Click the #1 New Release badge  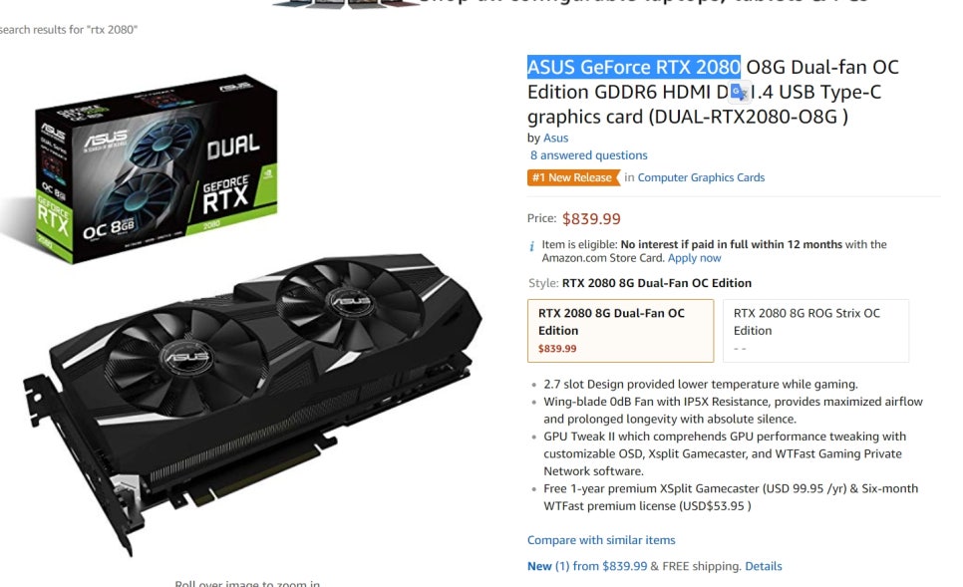pyautogui.click(x=573, y=177)
